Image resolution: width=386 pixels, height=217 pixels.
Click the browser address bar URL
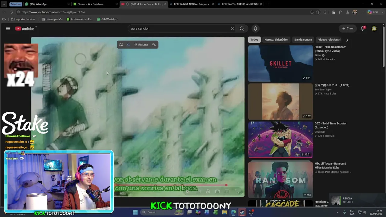click(x=53, y=12)
